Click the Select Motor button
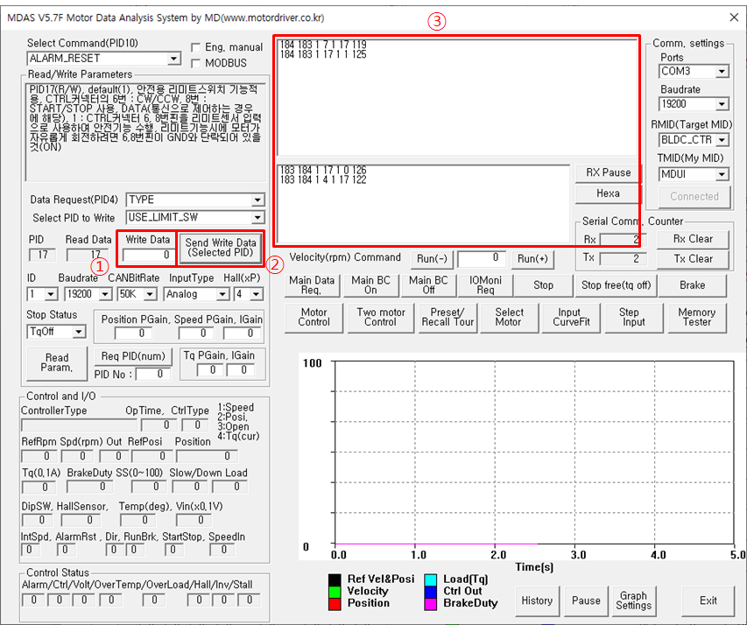 pos(509,317)
